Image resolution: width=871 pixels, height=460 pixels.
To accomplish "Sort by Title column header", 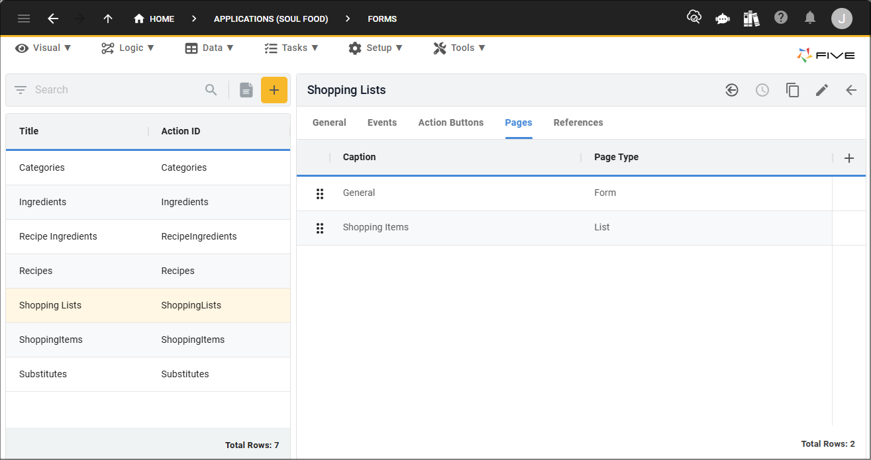I will pos(29,131).
